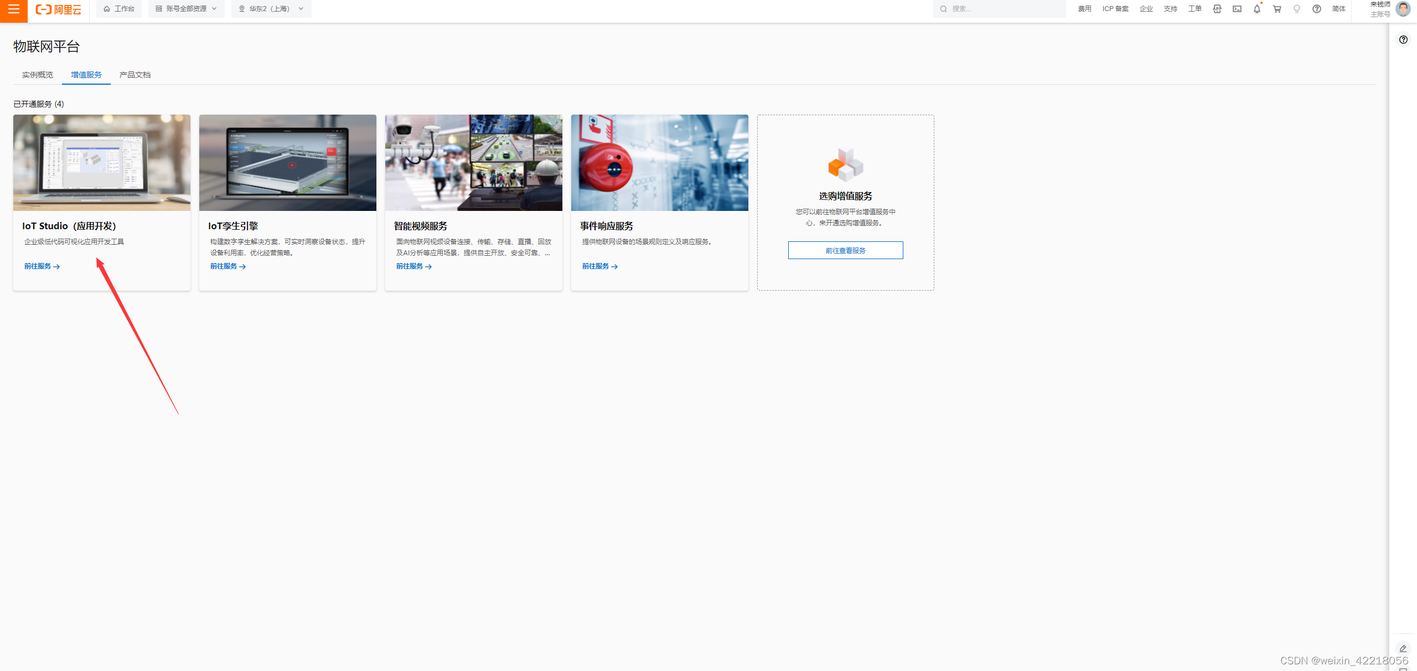This screenshot has height=671, width=1417.
Task: Switch to the 产品文档 tab
Action: tap(135, 75)
